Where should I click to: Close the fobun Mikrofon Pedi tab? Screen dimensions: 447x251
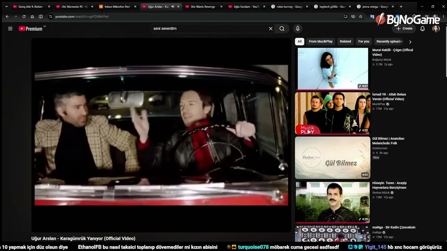(x=135, y=6)
